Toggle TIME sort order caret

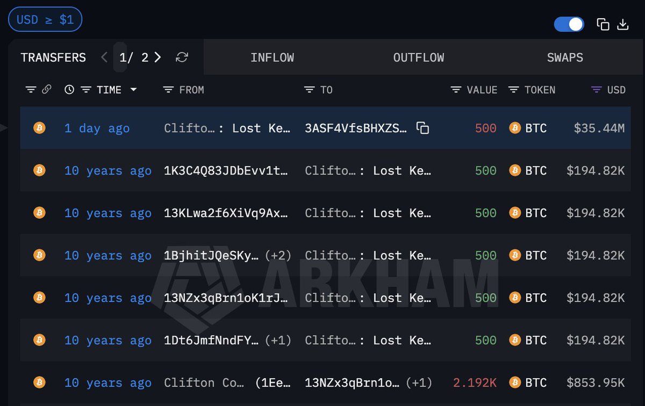click(133, 90)
